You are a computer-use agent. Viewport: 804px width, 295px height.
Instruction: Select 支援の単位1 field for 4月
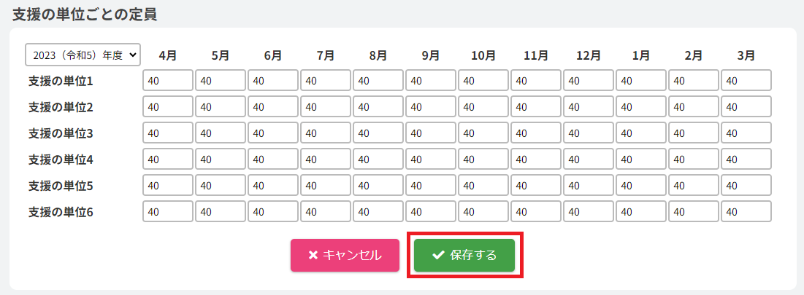coord(168,81)
